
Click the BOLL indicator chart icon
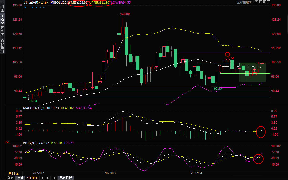tap(52, 2)
